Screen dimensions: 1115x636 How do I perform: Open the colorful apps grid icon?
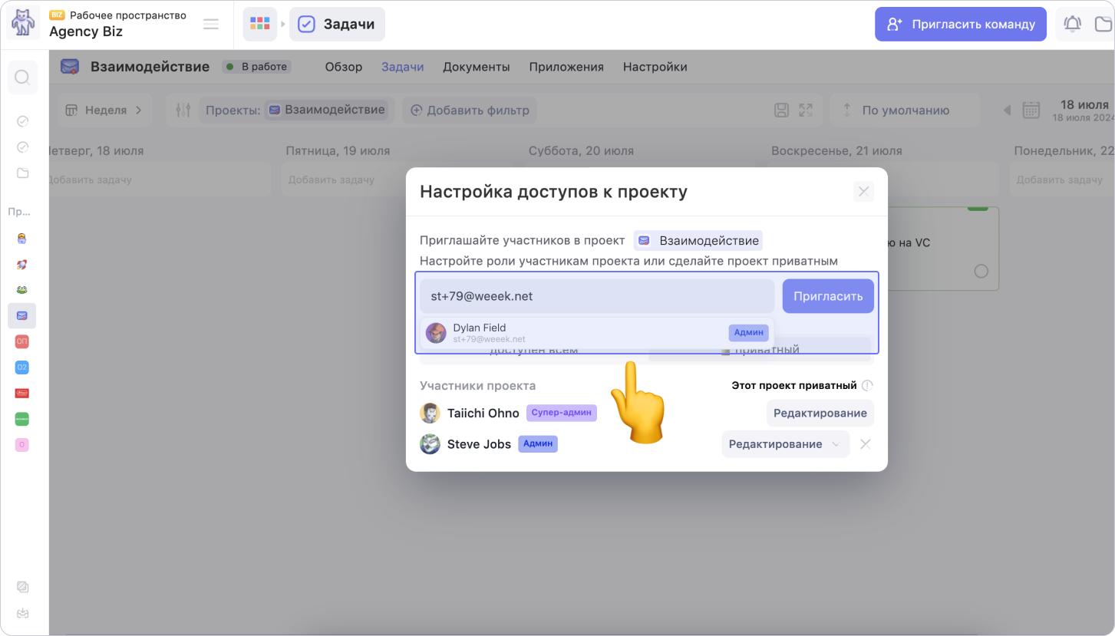click(260, 25)
